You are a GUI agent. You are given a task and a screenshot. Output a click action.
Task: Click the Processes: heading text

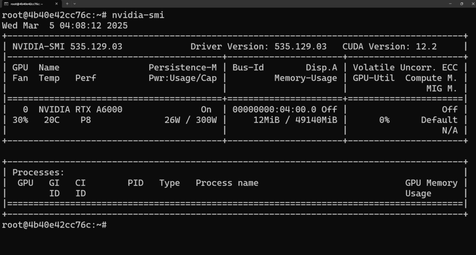click(38, 172)
